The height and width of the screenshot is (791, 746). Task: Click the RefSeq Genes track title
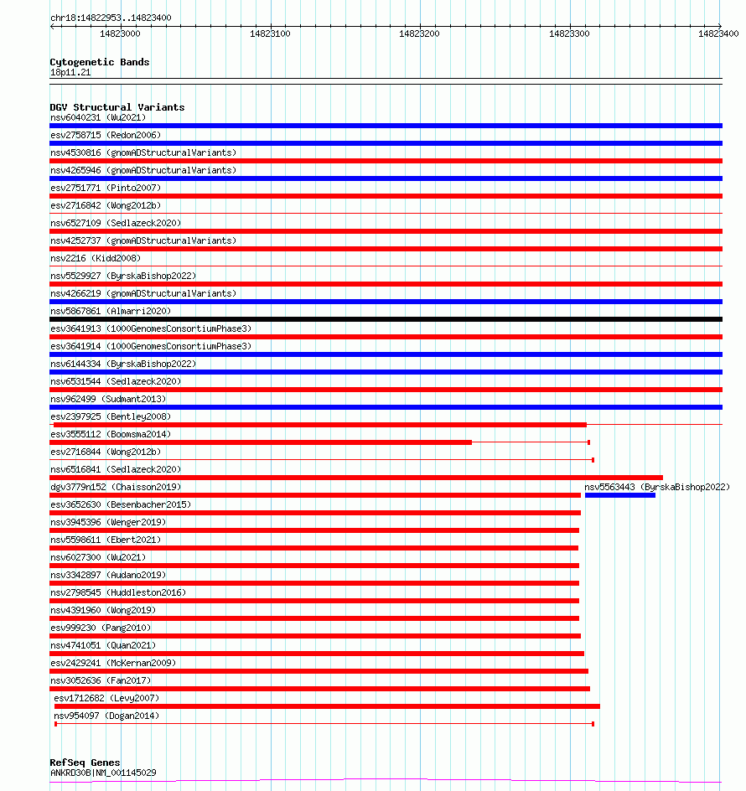coord(85,763)
